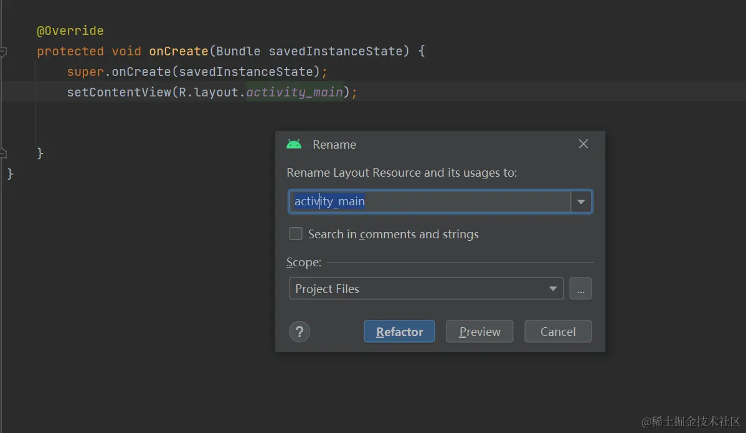The image size is (746, 433).
Task: Enable Search in comments and strings
Action: [x=295, y=234]
